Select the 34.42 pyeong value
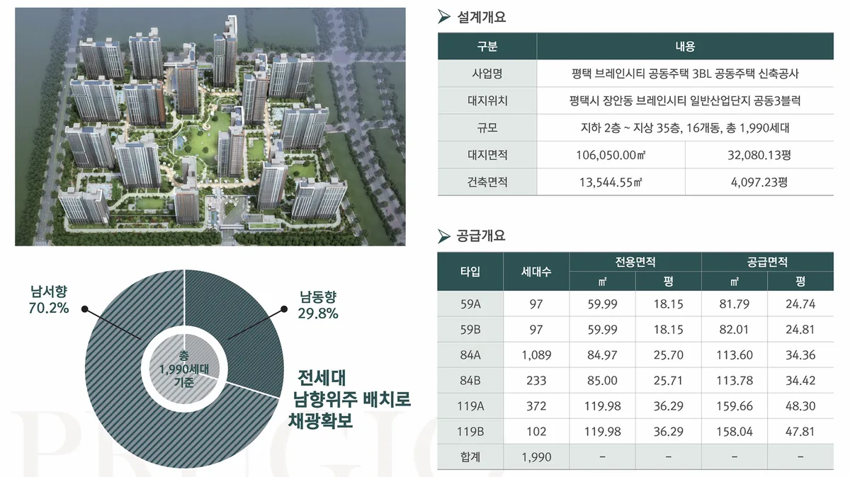Screen dimensions: 850x477 800,380
